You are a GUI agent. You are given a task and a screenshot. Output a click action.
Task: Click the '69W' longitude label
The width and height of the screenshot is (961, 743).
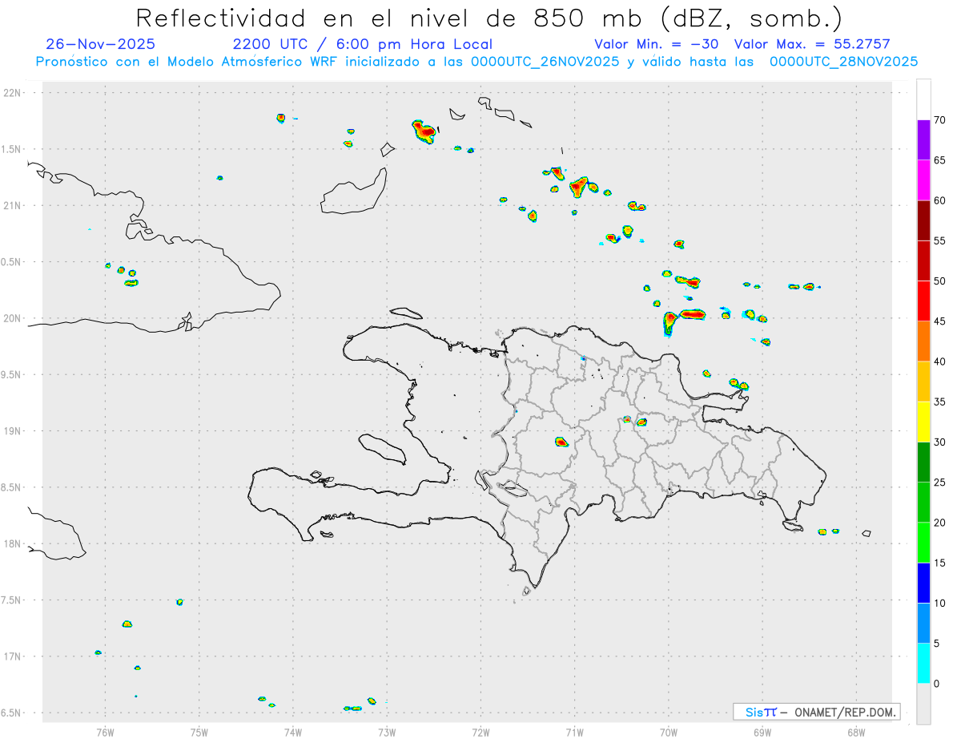tap(762, 732)
